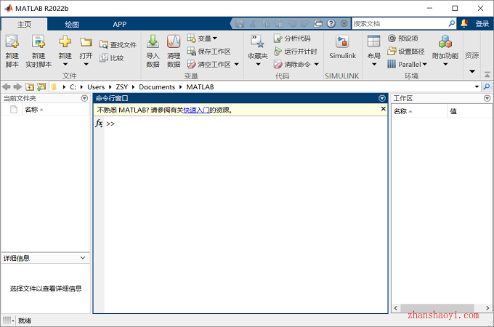Switch to the APP tab
This screenshot has width=494, height=327.
pyautogui.click(x=120, y=25)
